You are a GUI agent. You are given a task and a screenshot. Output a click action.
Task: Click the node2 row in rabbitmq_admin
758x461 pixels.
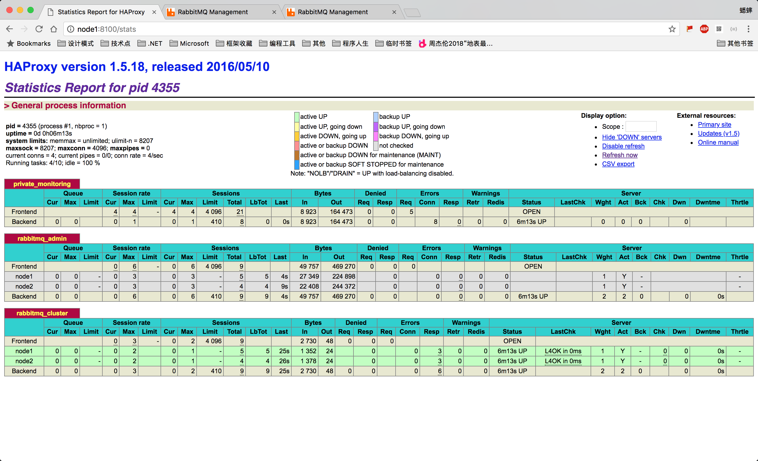coord(379,286)
